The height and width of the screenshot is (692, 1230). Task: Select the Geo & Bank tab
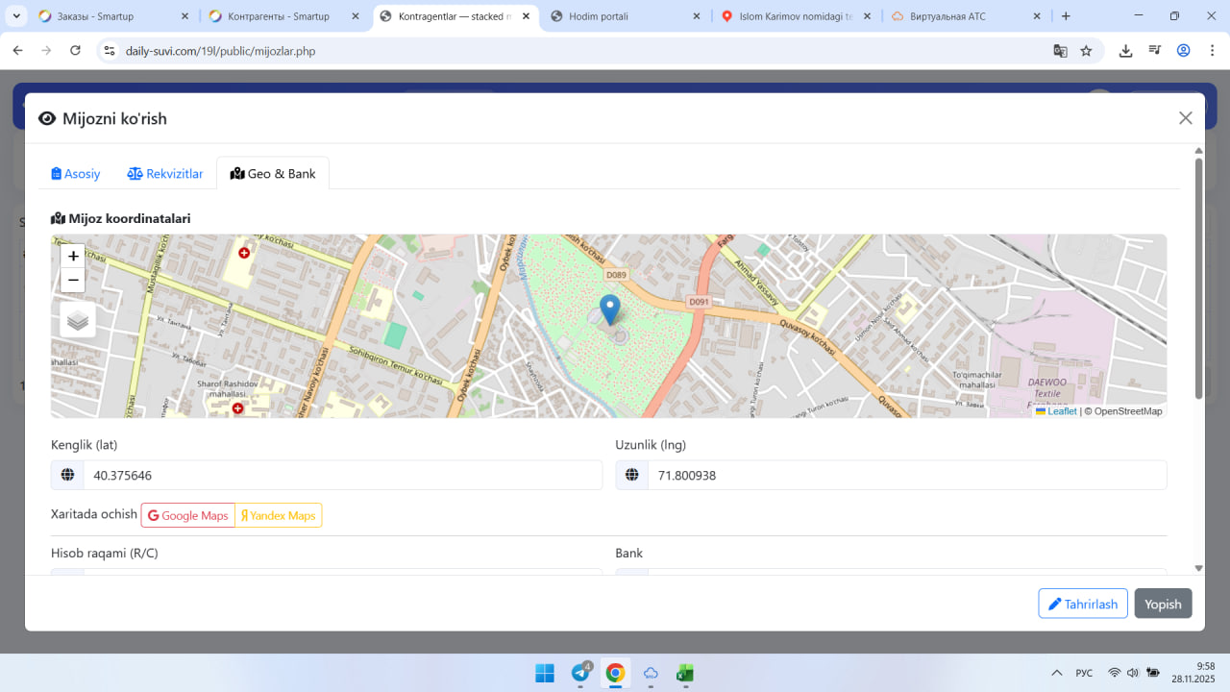[273, 174]
